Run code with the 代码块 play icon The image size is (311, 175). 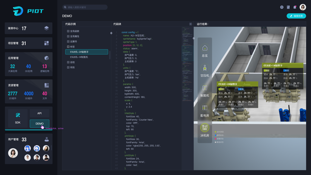pyautogui.click(x=191, y=24)
